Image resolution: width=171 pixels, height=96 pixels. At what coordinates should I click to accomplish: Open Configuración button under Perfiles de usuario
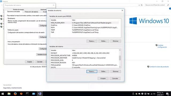43,37
